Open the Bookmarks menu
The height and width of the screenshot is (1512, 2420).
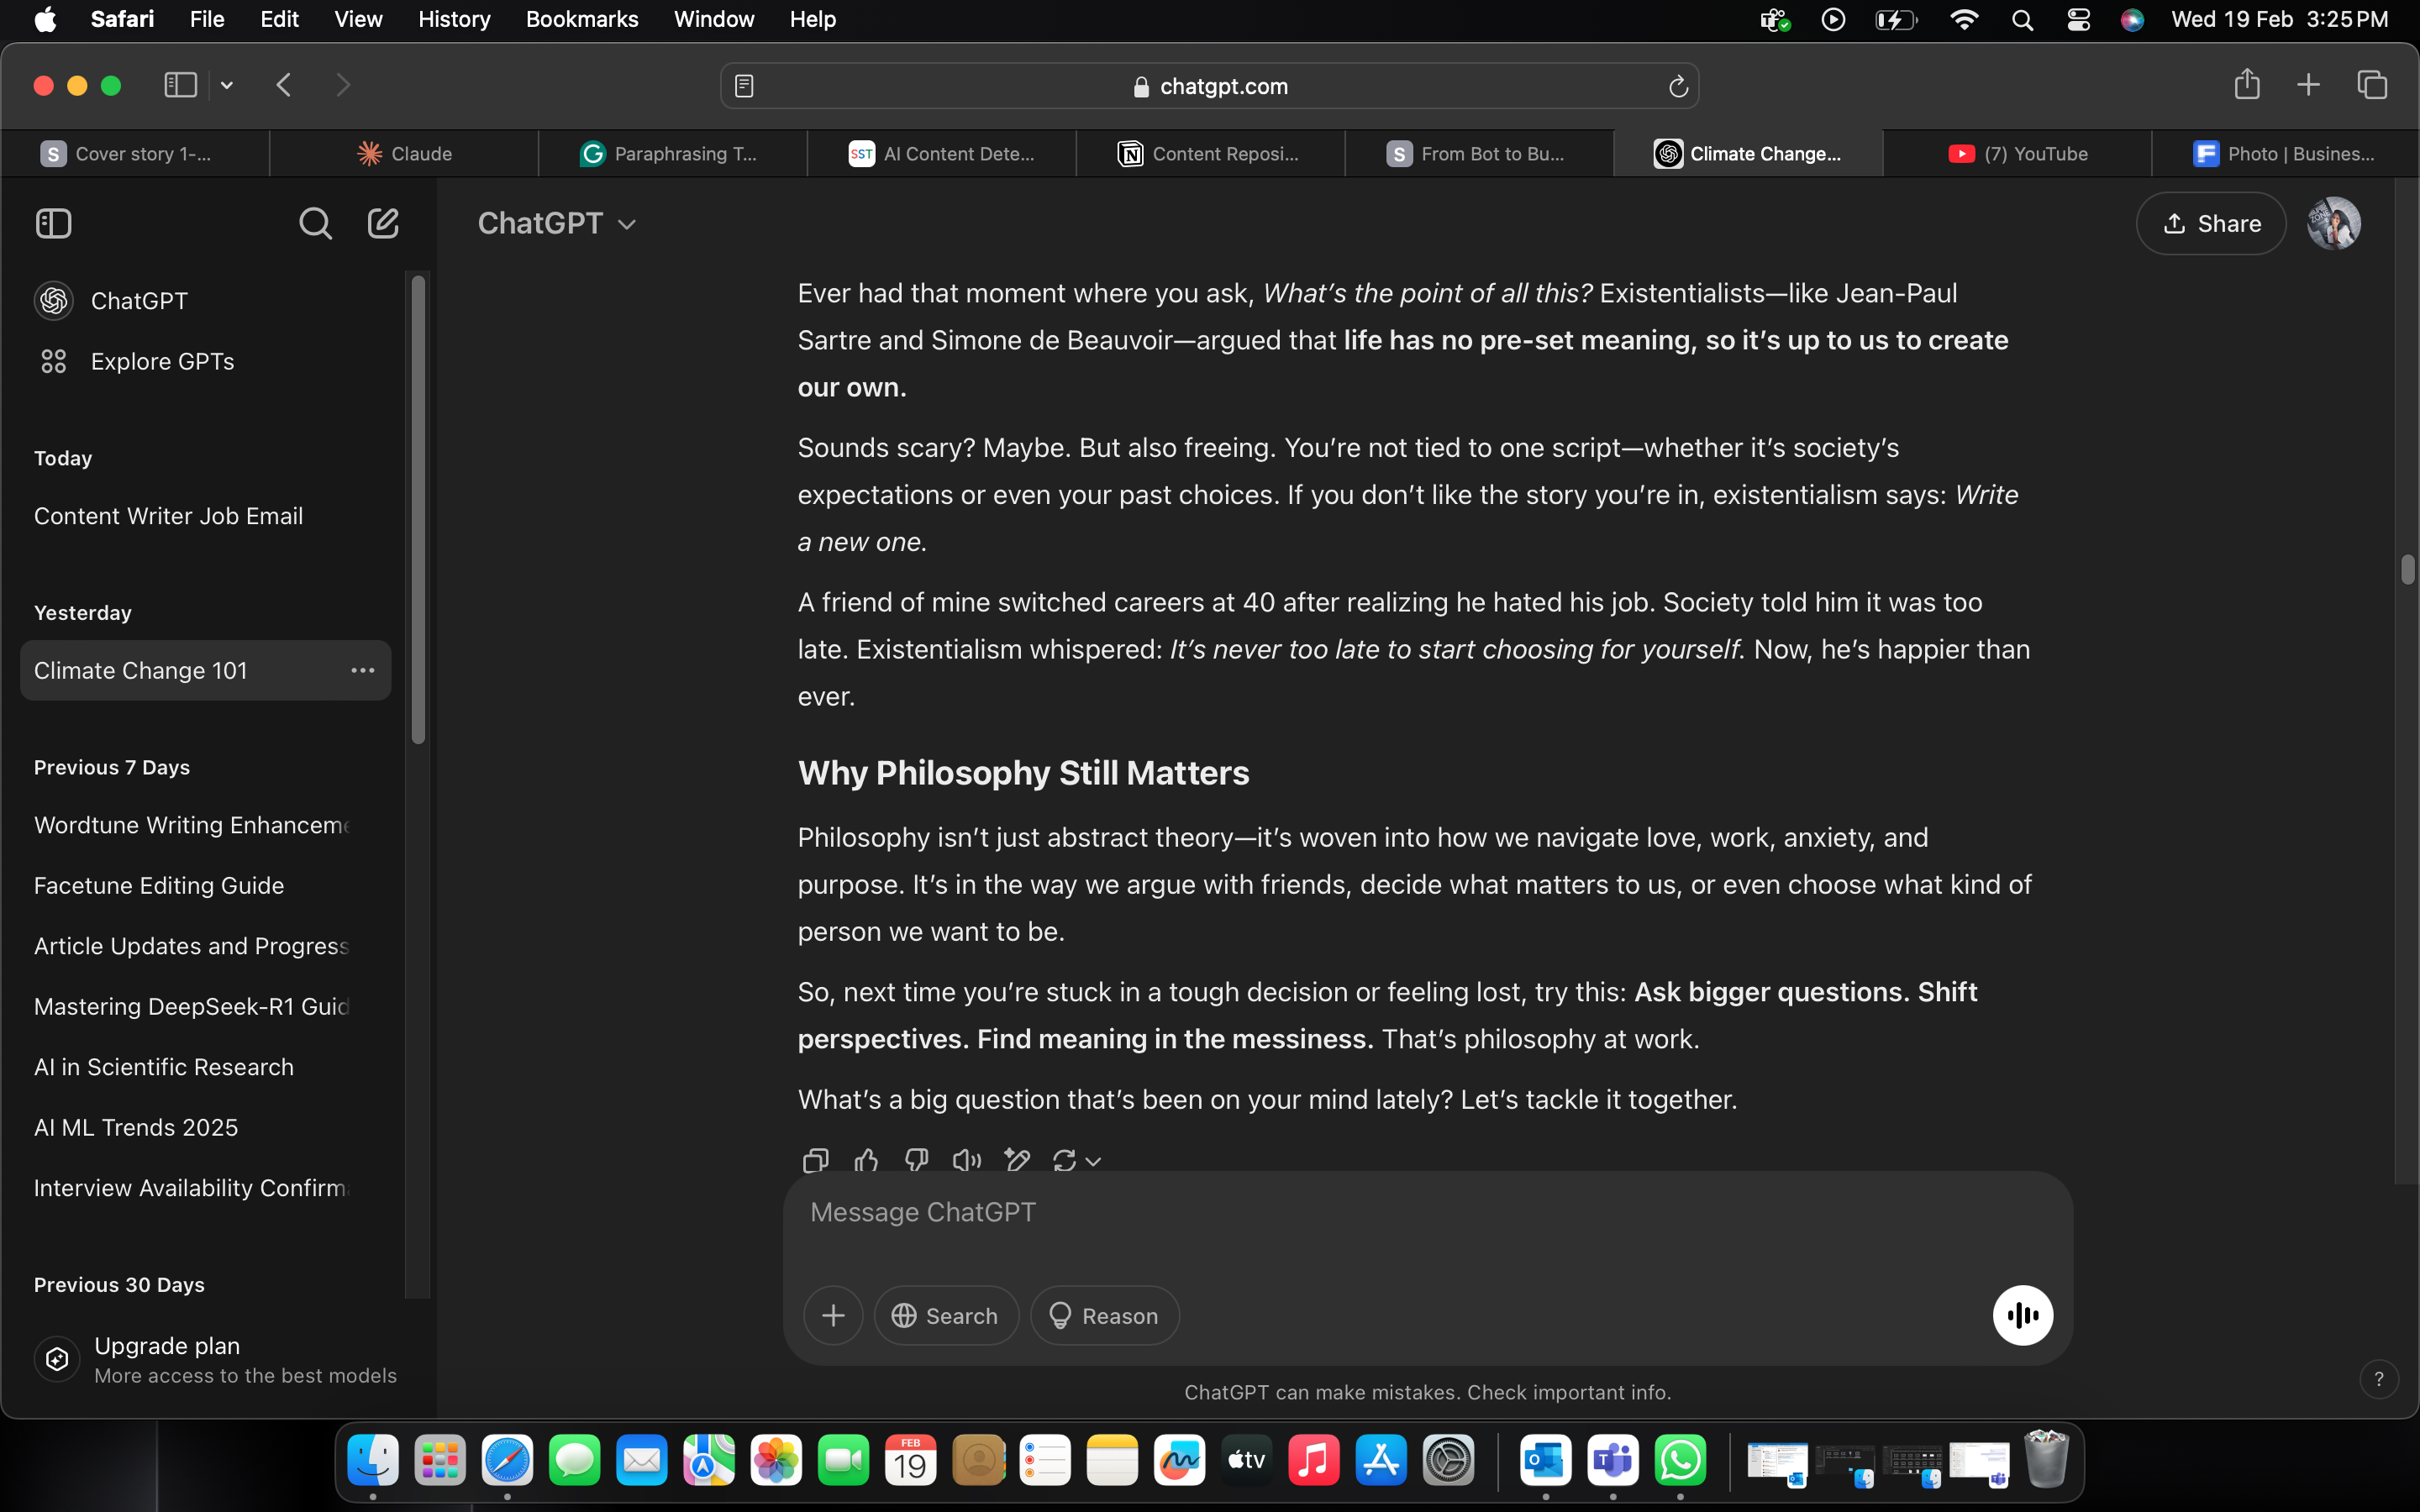(x=582, y=19)
